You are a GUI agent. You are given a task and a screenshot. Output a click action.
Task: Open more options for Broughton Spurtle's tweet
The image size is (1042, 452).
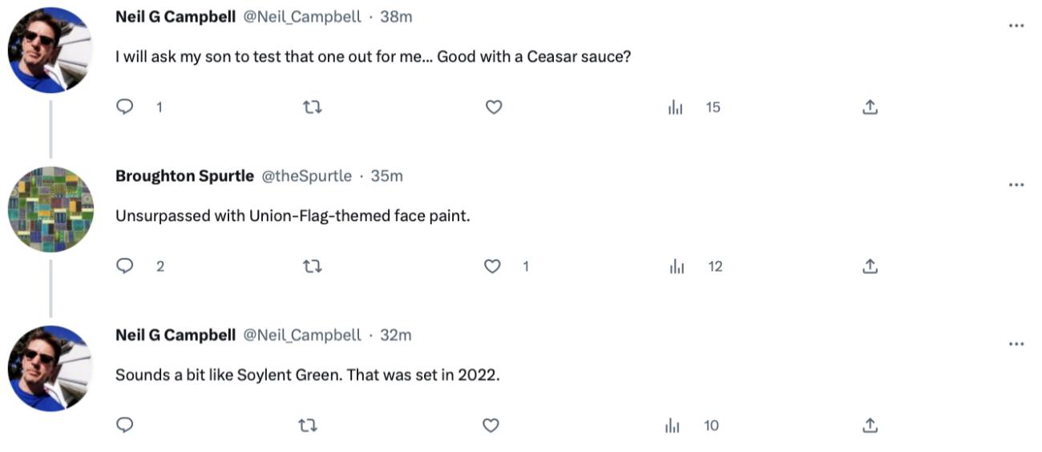[x=1016, y=185]
